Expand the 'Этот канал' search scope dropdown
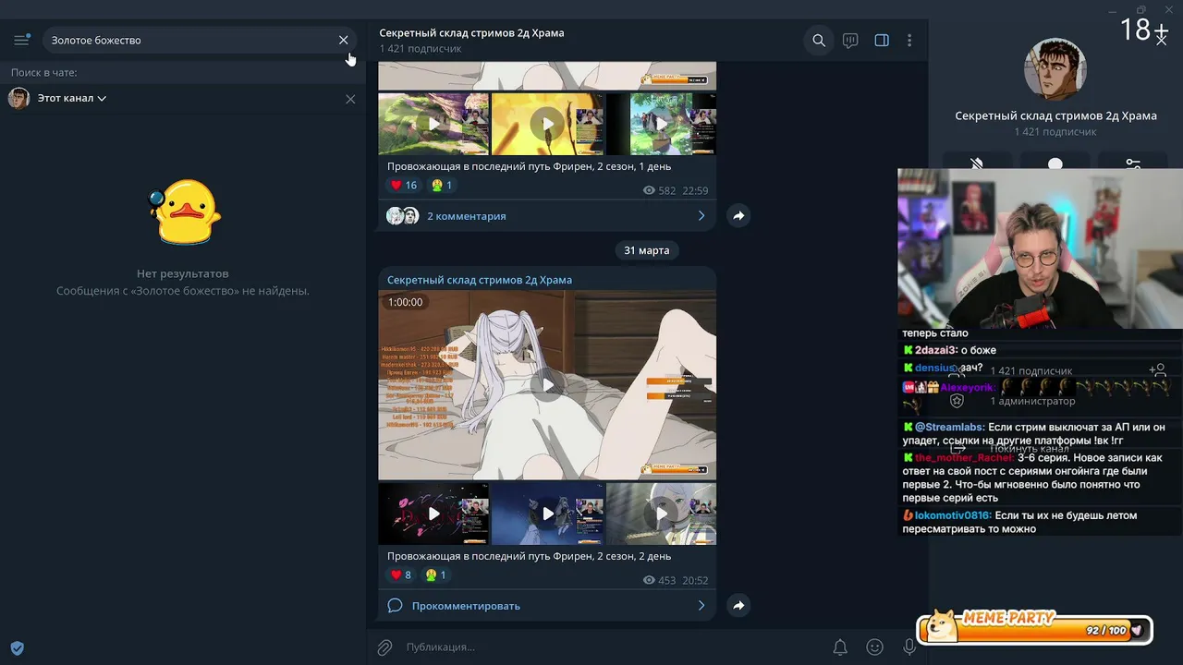1183x665 pixels. click(72, 98)
